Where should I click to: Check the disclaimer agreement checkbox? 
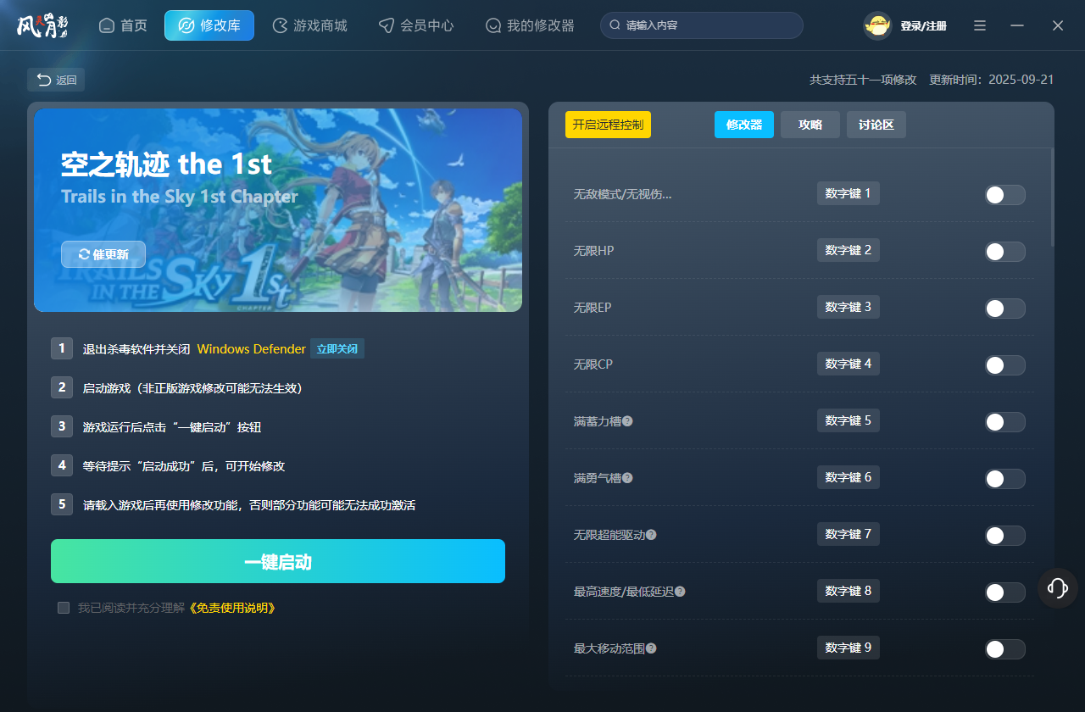point(64,608)
